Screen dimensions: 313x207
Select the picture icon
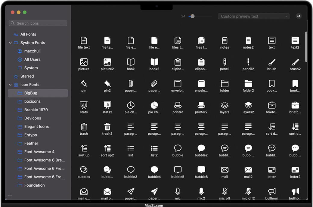(84, 62)
